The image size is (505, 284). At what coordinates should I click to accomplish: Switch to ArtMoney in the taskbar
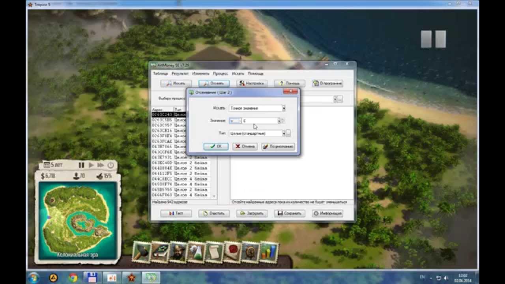click(x=151, y=277)
